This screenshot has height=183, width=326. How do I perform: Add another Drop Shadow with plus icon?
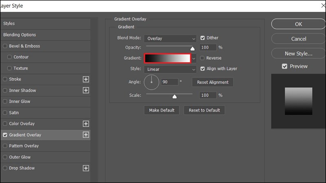tap(86, 168)
